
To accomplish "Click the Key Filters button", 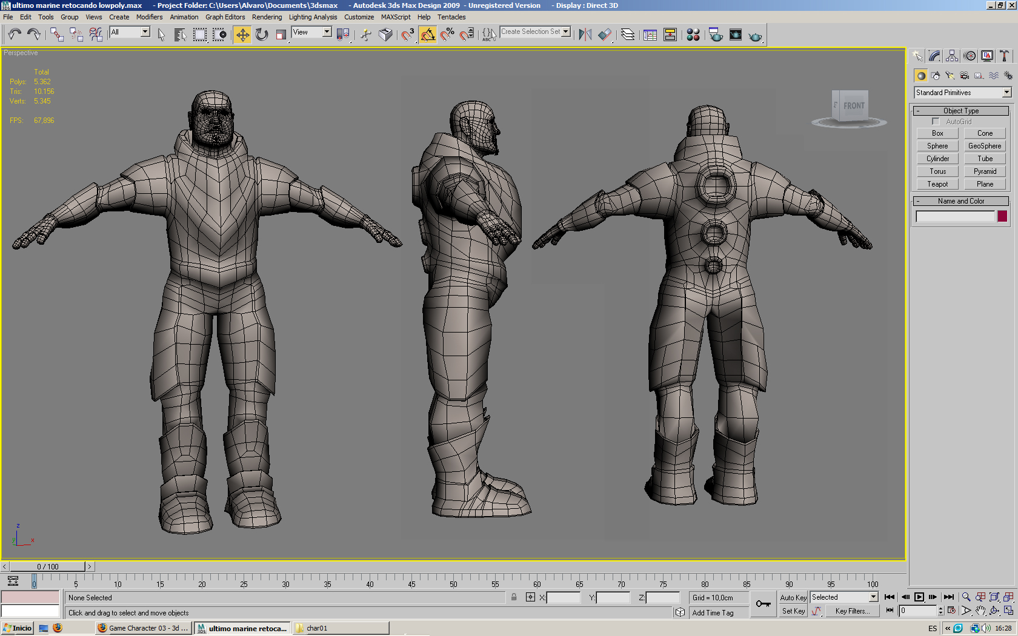I will click(x=851, y=611).
